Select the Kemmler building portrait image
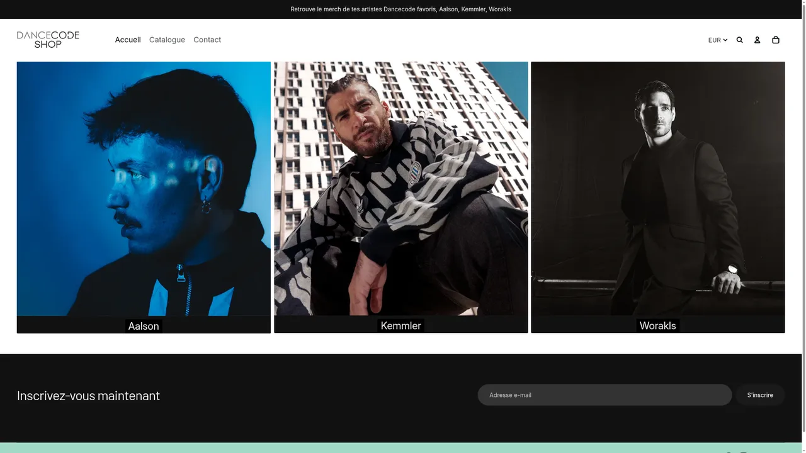 (x=400, y=189)
